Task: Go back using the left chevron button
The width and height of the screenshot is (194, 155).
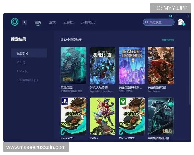Action: [x=25, y=22]
